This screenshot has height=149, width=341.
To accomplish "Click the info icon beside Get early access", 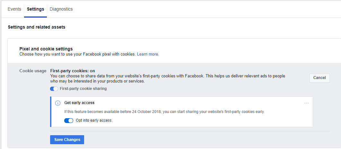I will point(58,103).
